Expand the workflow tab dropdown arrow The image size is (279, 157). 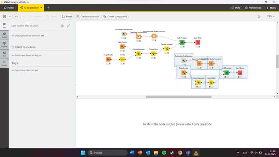pyautogui.click(x=41, y=8)
